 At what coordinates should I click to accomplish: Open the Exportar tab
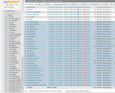point(73,4)
